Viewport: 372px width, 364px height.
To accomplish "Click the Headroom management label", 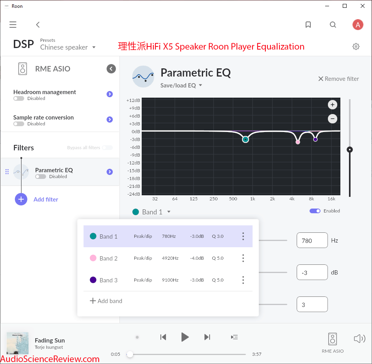I will 44,92.
